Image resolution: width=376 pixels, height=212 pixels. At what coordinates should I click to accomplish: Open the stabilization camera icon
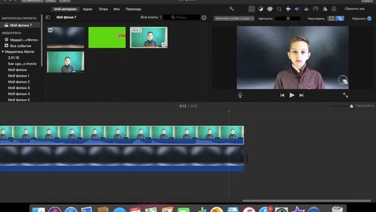click(288, 9)
